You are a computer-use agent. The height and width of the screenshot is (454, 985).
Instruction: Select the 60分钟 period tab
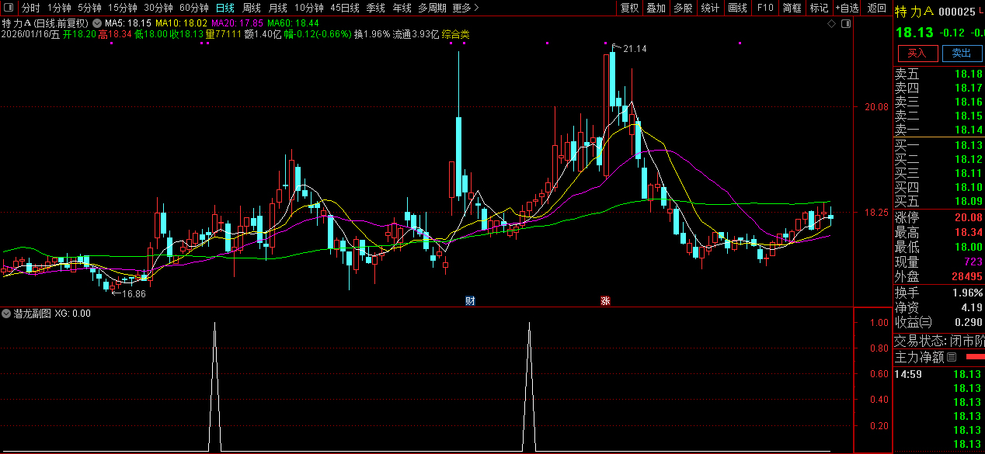click(x=193, y=8)
